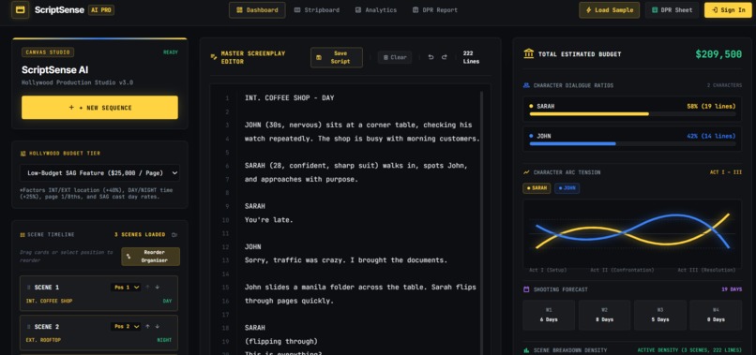756x355 pixels.
Task: Toggle the JOHN arc legend chip
Action: (567, 188)
